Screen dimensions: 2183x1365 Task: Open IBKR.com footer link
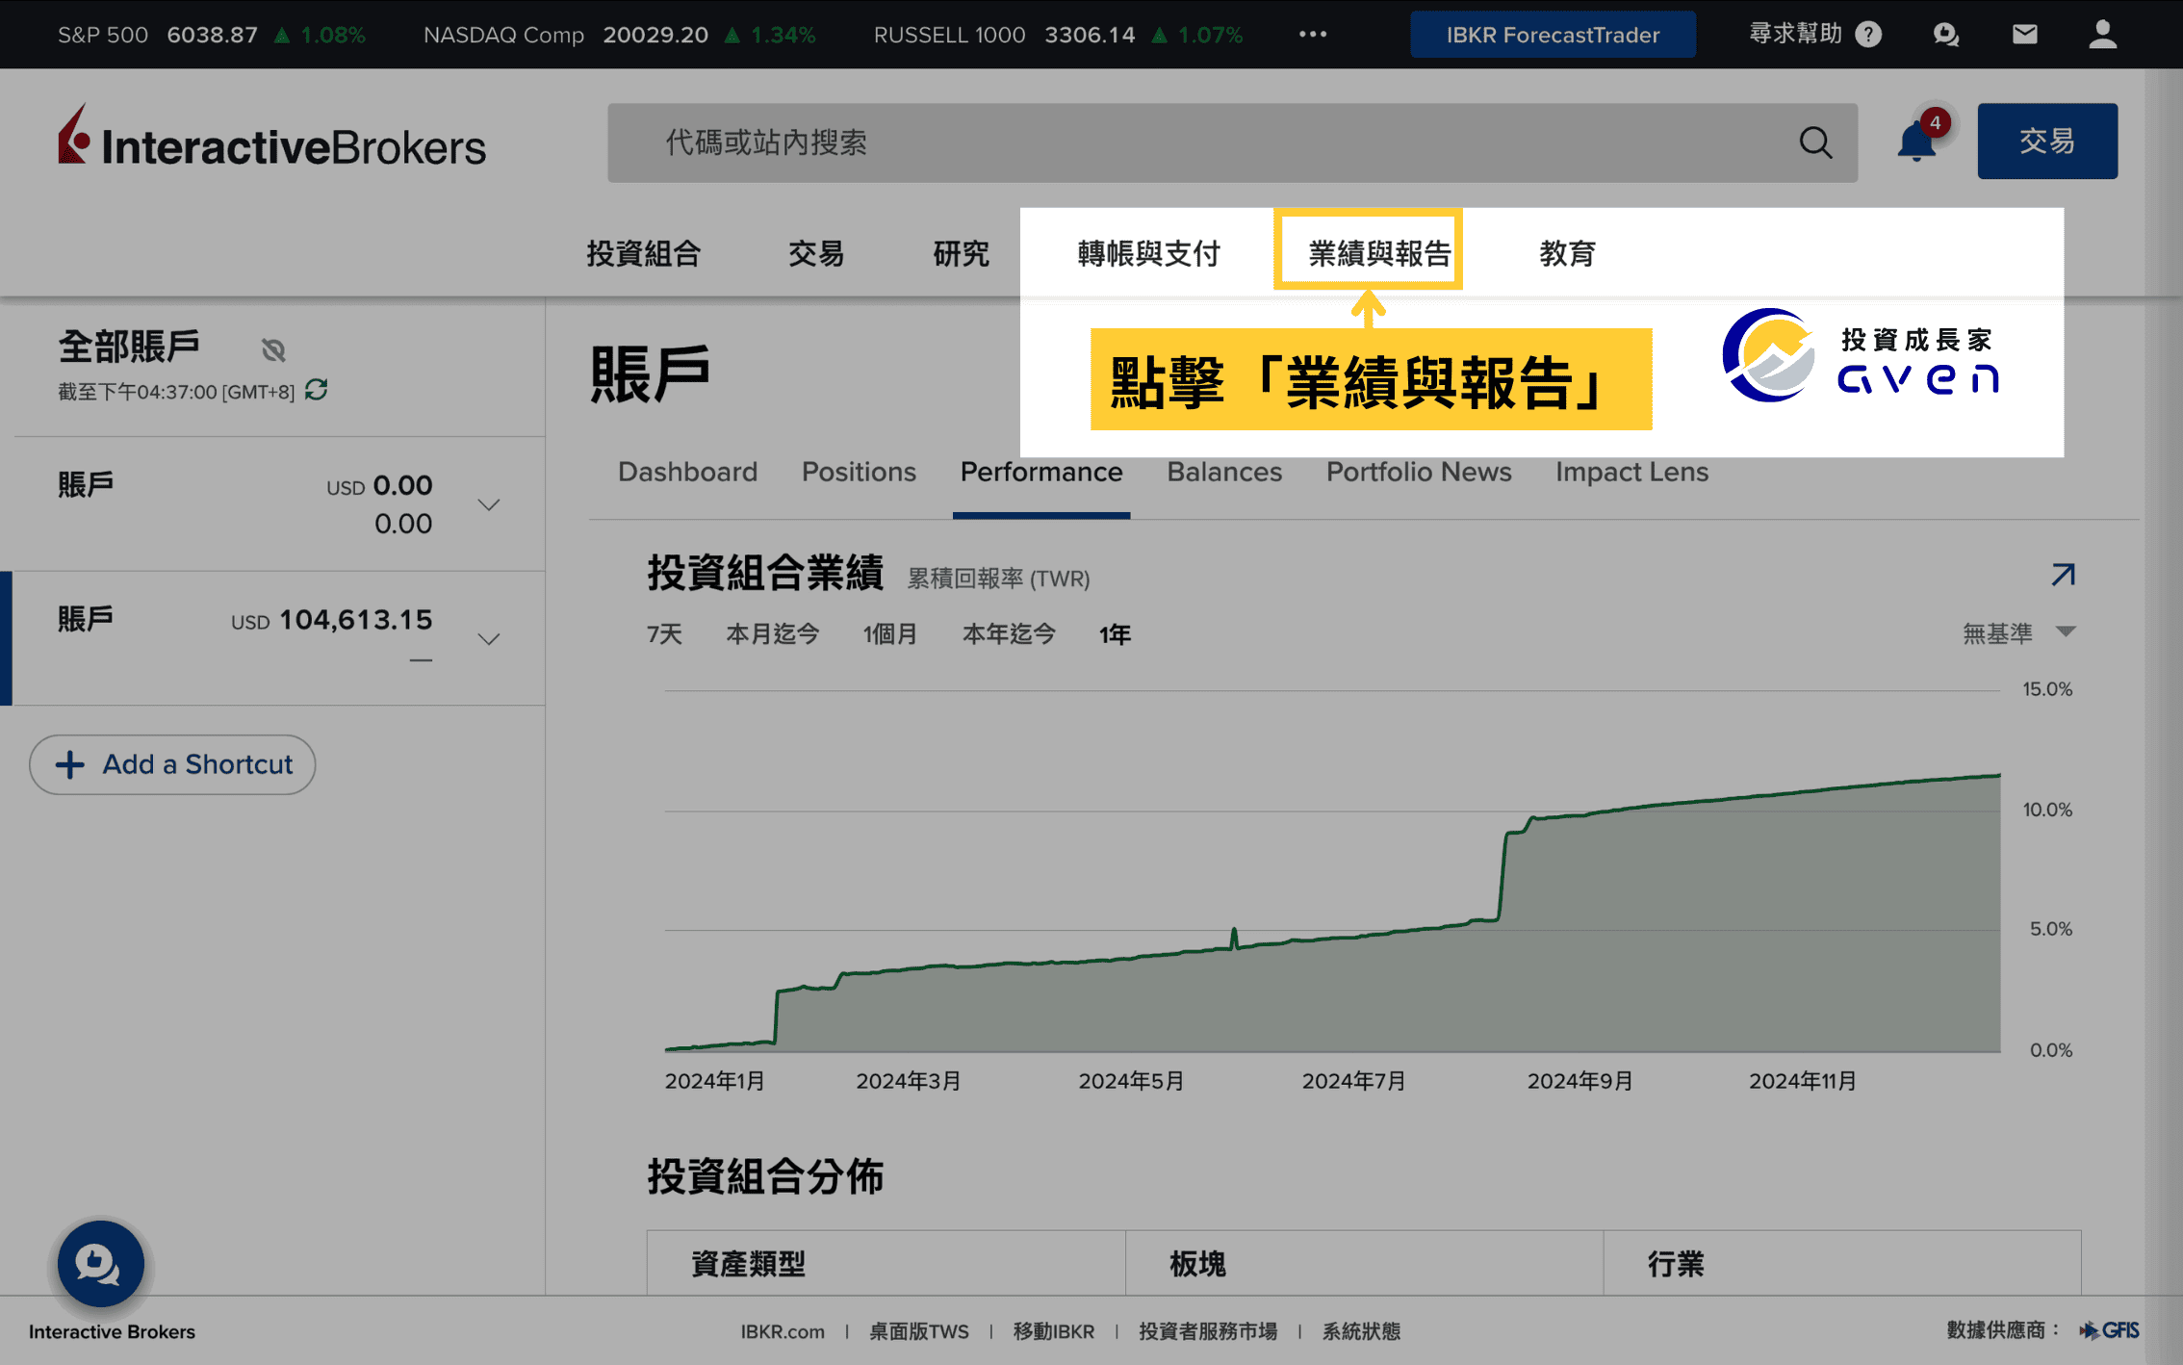(783, 1331)
